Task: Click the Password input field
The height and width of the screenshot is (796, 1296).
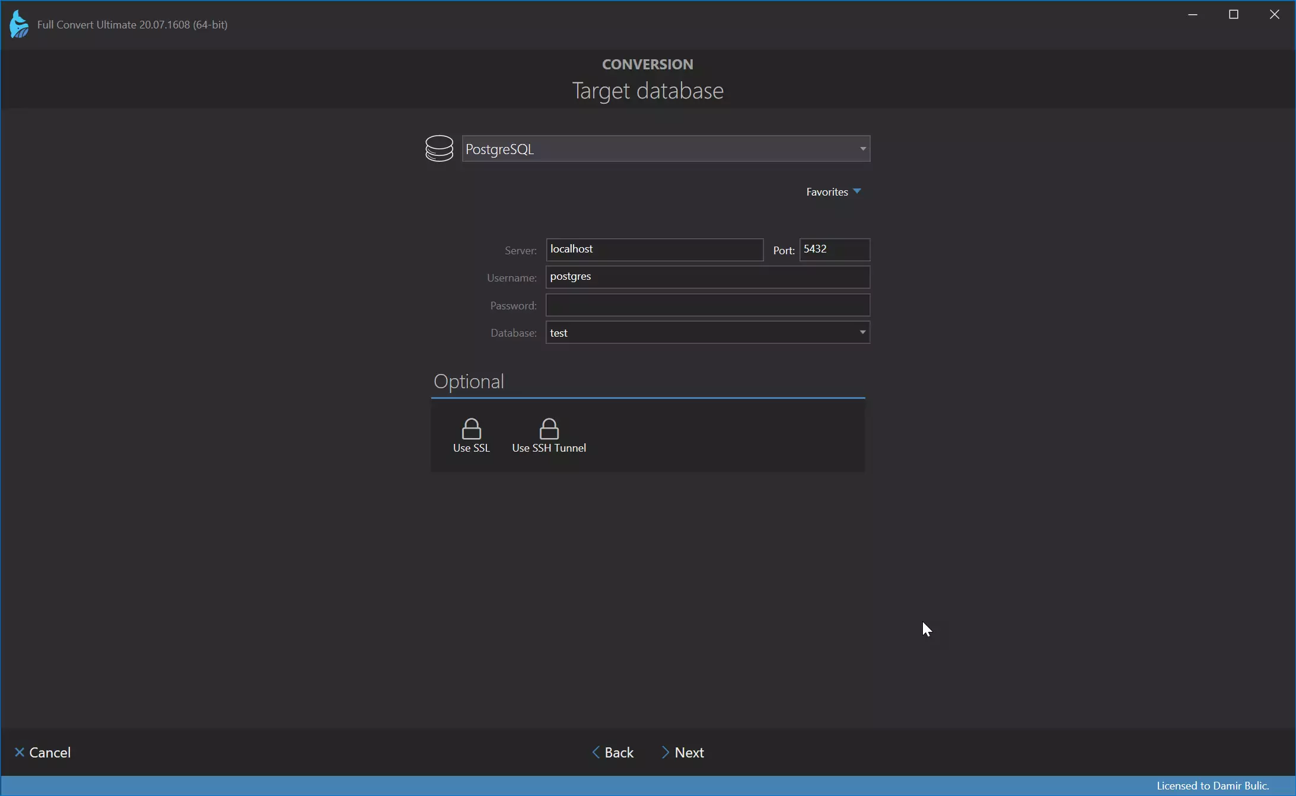Action: point(707,304)
